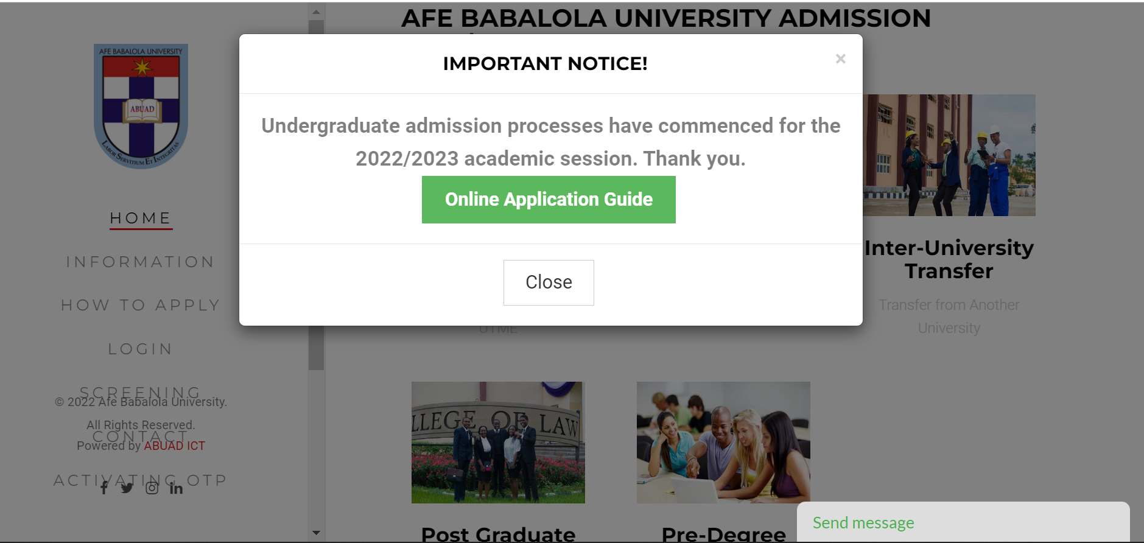Screen dimensions: 1144x543
Task: Click the Twitter bird icon
Action: (x=128, y=488)
